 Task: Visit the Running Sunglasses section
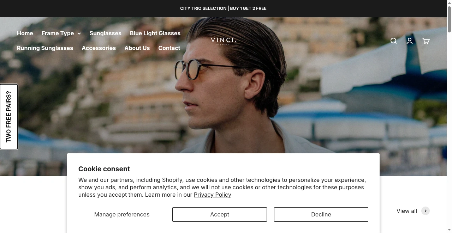45,48
